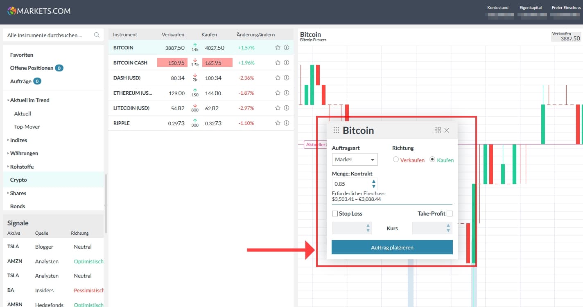Screen dimensions: 583x307
Task: Click the Kontostand header label
Action: coord(497,8)
